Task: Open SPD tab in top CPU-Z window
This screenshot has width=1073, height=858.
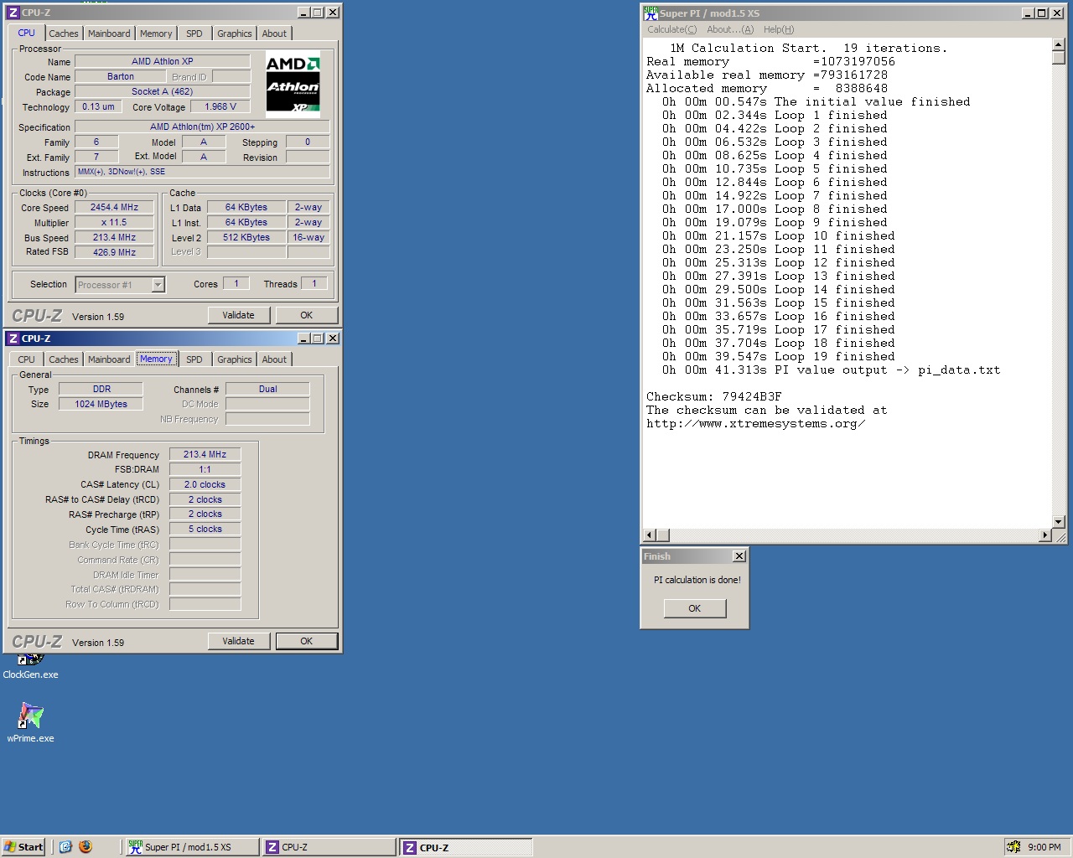Action: (194, 34)
